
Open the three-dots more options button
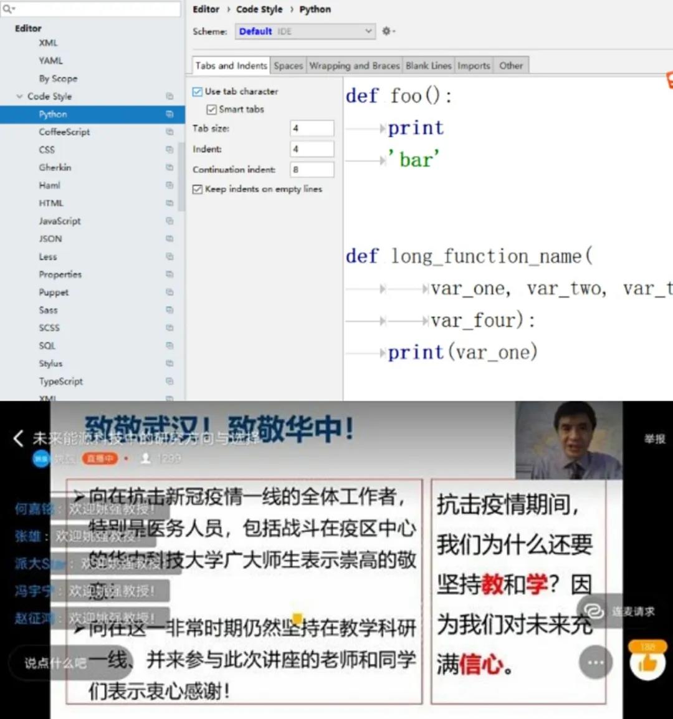(595, 662)
